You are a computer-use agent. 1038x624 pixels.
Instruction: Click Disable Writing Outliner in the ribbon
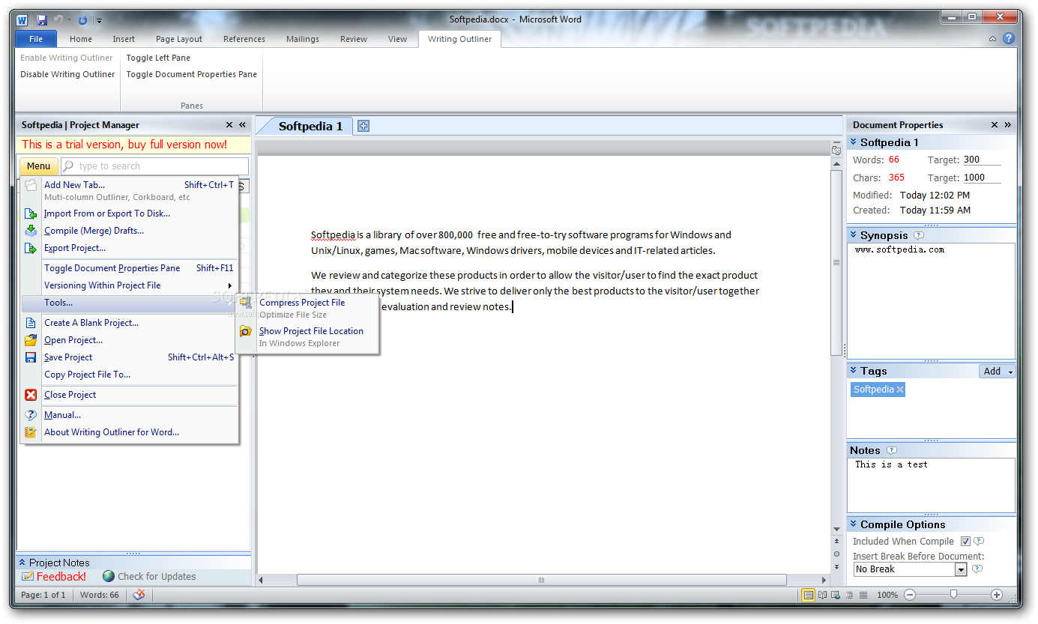[67, 74]
